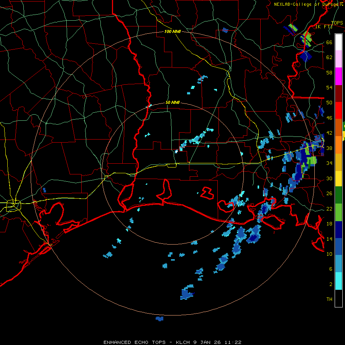This screenshot has height=345, width=345.
Task: Select the dark green legend swatch
Action: click(338, 195)
